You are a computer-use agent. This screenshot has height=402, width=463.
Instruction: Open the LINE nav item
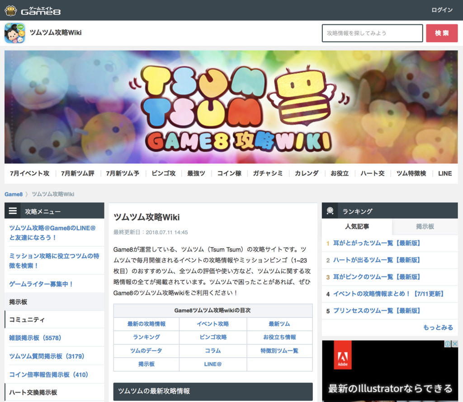445,173
